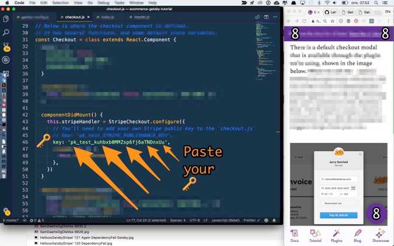Screen dimensions: 394x246
Task: Change indentation via Spaces: 4
Action: 177,220
